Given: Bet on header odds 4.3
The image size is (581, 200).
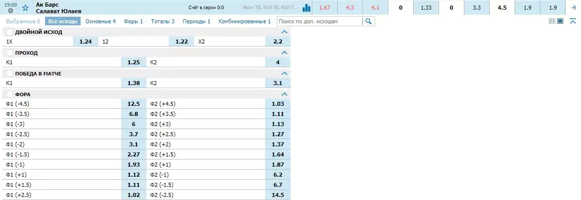Looking at the screenshot, I should point(350,8).
